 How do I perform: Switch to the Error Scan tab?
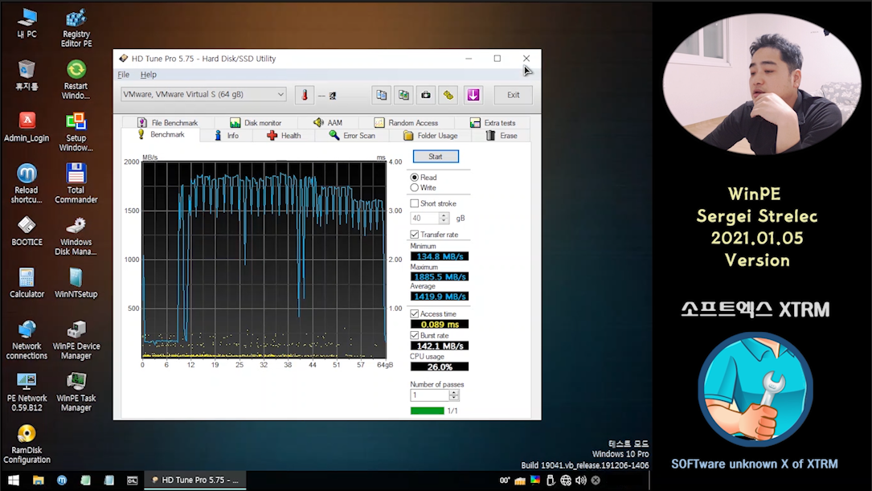352,136
